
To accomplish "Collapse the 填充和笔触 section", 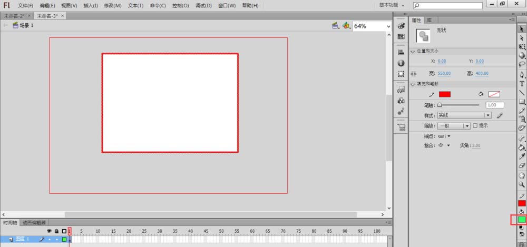I will (413, 84).
